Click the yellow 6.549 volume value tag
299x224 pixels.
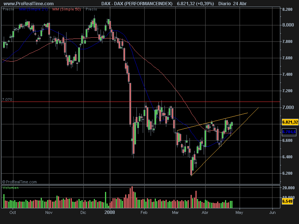tap(287, 201)
